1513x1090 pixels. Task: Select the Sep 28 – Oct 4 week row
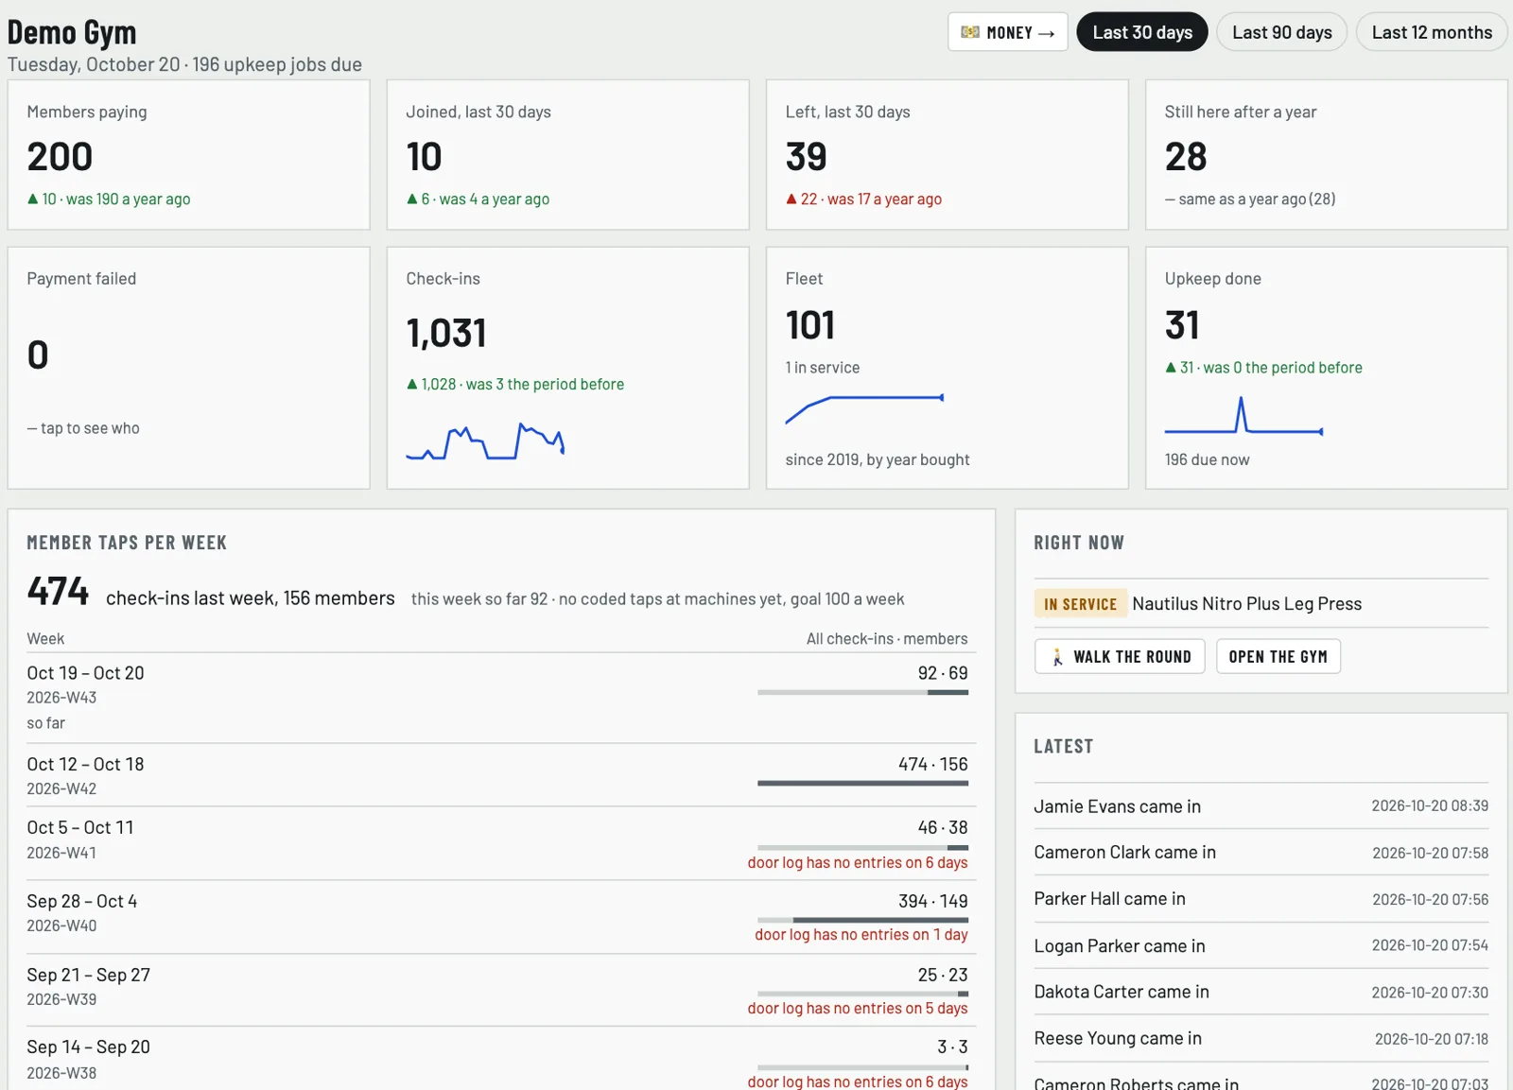click(501, 917)
